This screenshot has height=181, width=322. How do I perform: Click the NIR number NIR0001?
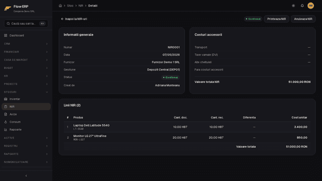[x=174, y=47]
